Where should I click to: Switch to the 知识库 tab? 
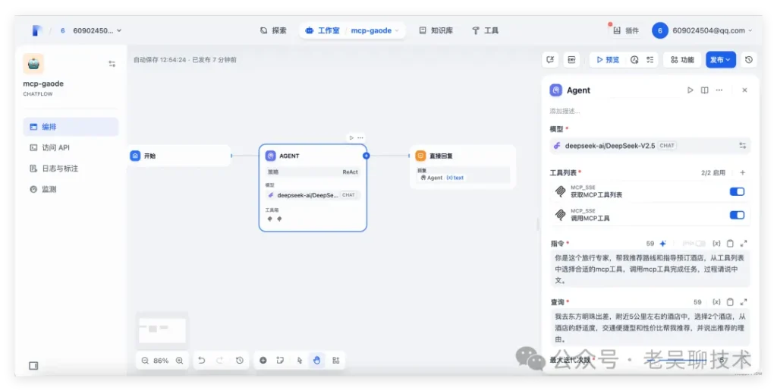click(x=436, y=30)
